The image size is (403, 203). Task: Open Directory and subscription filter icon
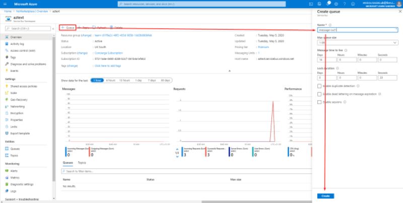[x=319, y=4]
